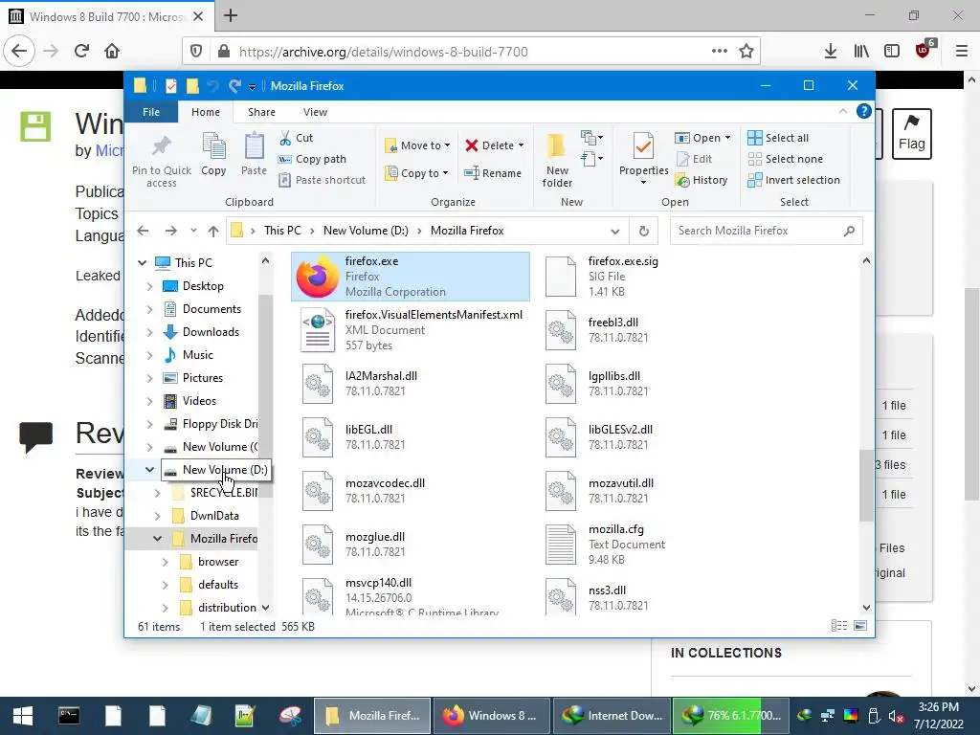980x735 pixels.
Task: Click the Cut scissors icon in ribbon
Action: click(285, 138)
